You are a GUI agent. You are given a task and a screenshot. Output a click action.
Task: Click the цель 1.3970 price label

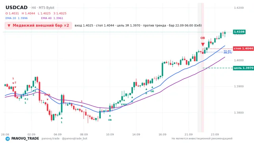pos(243,68)
